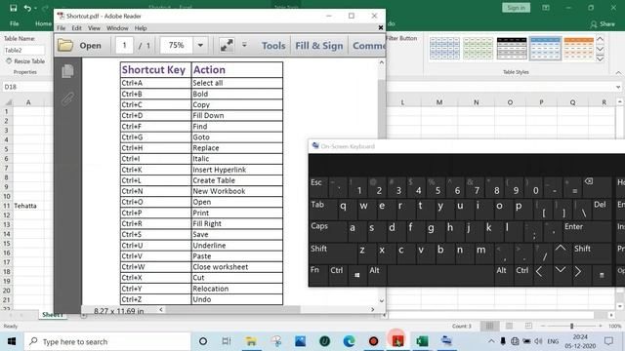
Task: Click Table Styles gallery up arrow
Action: (601, 39)
